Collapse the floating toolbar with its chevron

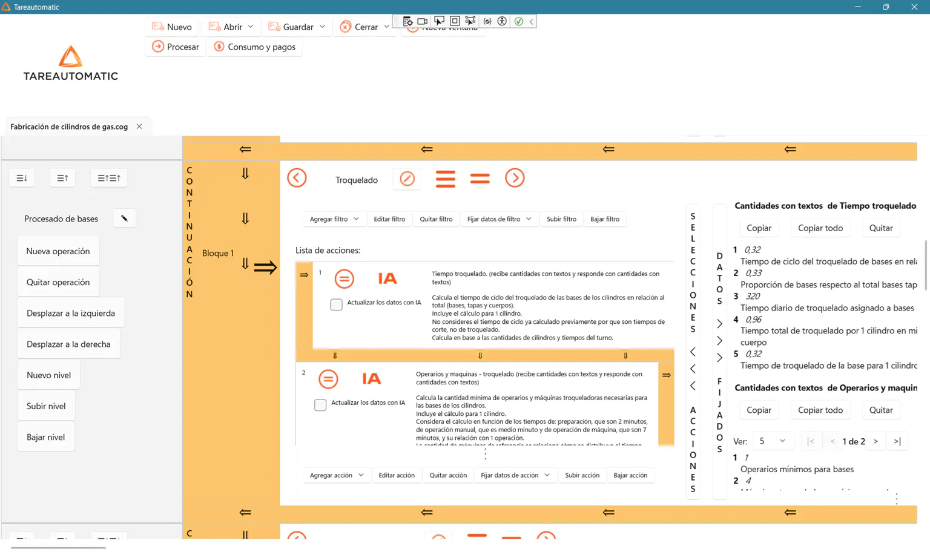pos(532,22)
